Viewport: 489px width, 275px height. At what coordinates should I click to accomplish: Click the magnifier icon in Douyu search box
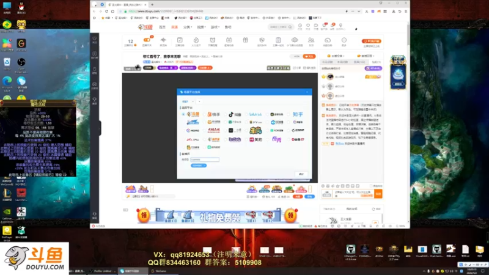coord(290,27)
